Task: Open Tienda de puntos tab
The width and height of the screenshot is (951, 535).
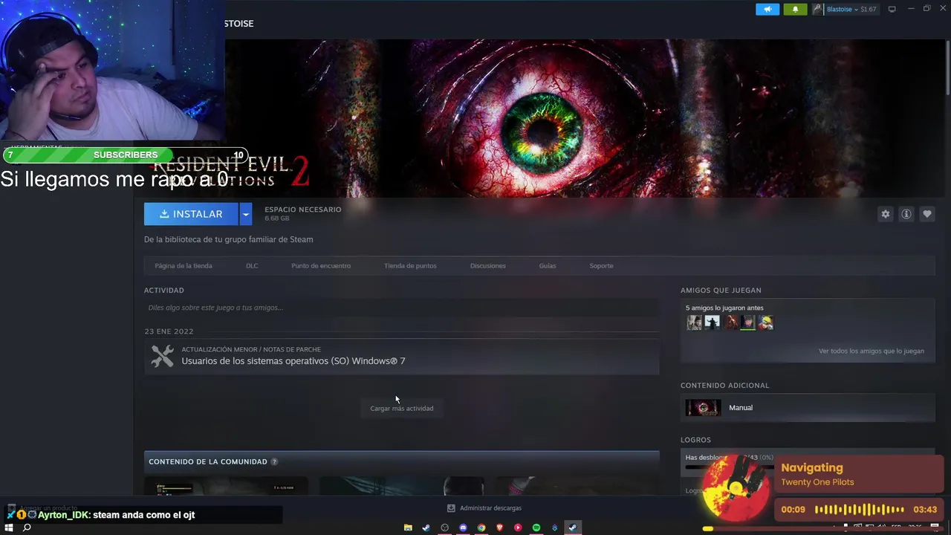Action: (410, 266)
